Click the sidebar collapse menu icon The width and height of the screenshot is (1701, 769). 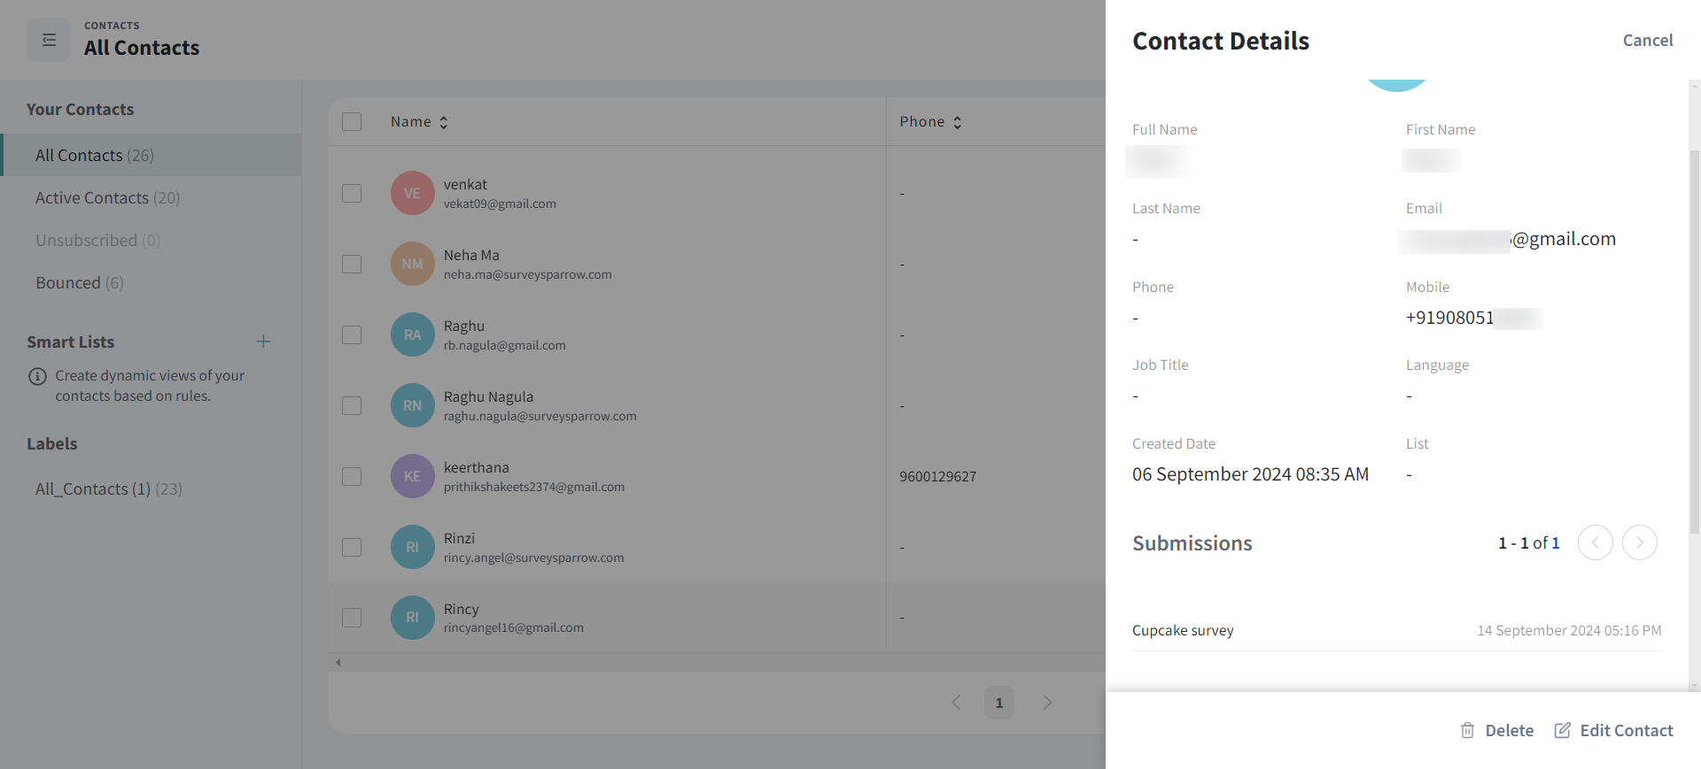pyautogui.click(x=49, y=40)
